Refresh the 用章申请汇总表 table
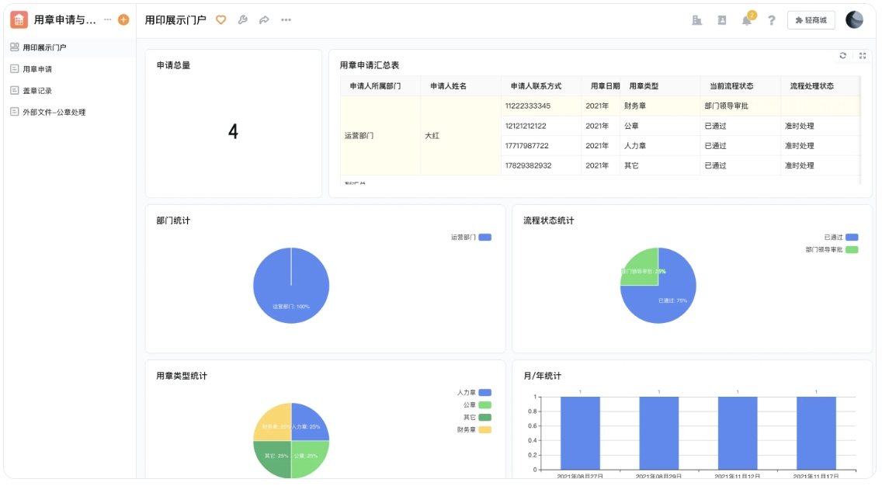Viewport: 882px width, 486px height. (843, 55)
